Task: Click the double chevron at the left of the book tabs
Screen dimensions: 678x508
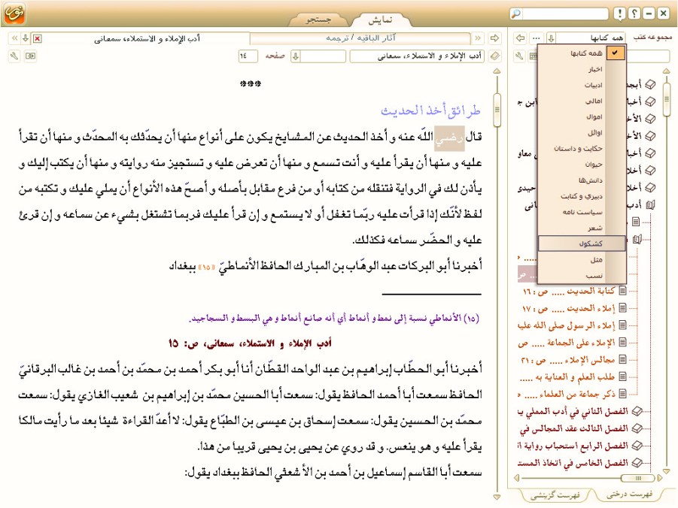Action: coord(15,38)
